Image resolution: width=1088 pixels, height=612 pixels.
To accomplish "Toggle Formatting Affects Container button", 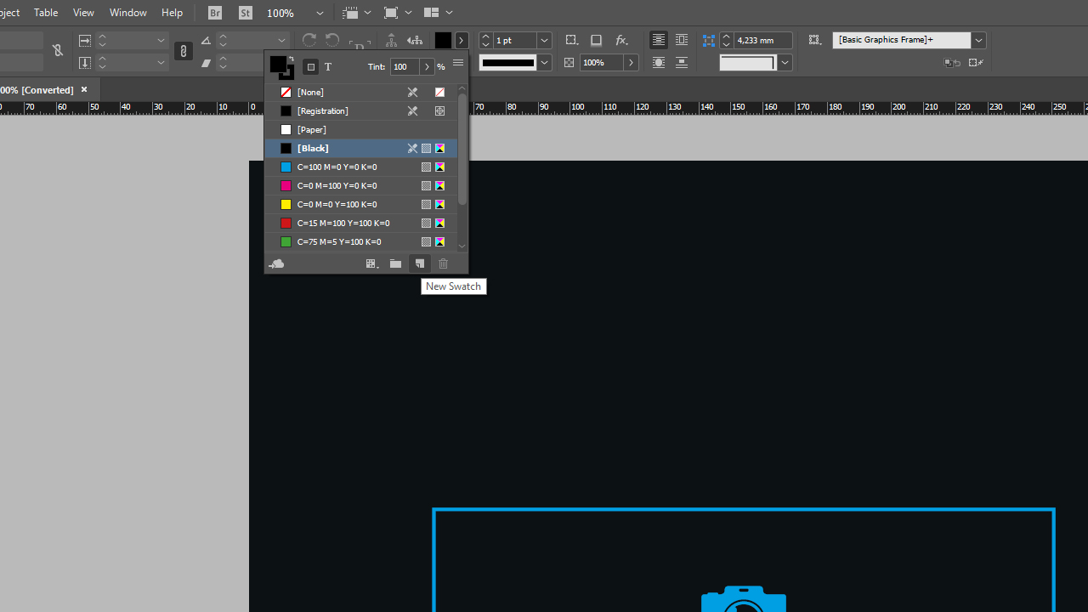I will click(310, 67).
